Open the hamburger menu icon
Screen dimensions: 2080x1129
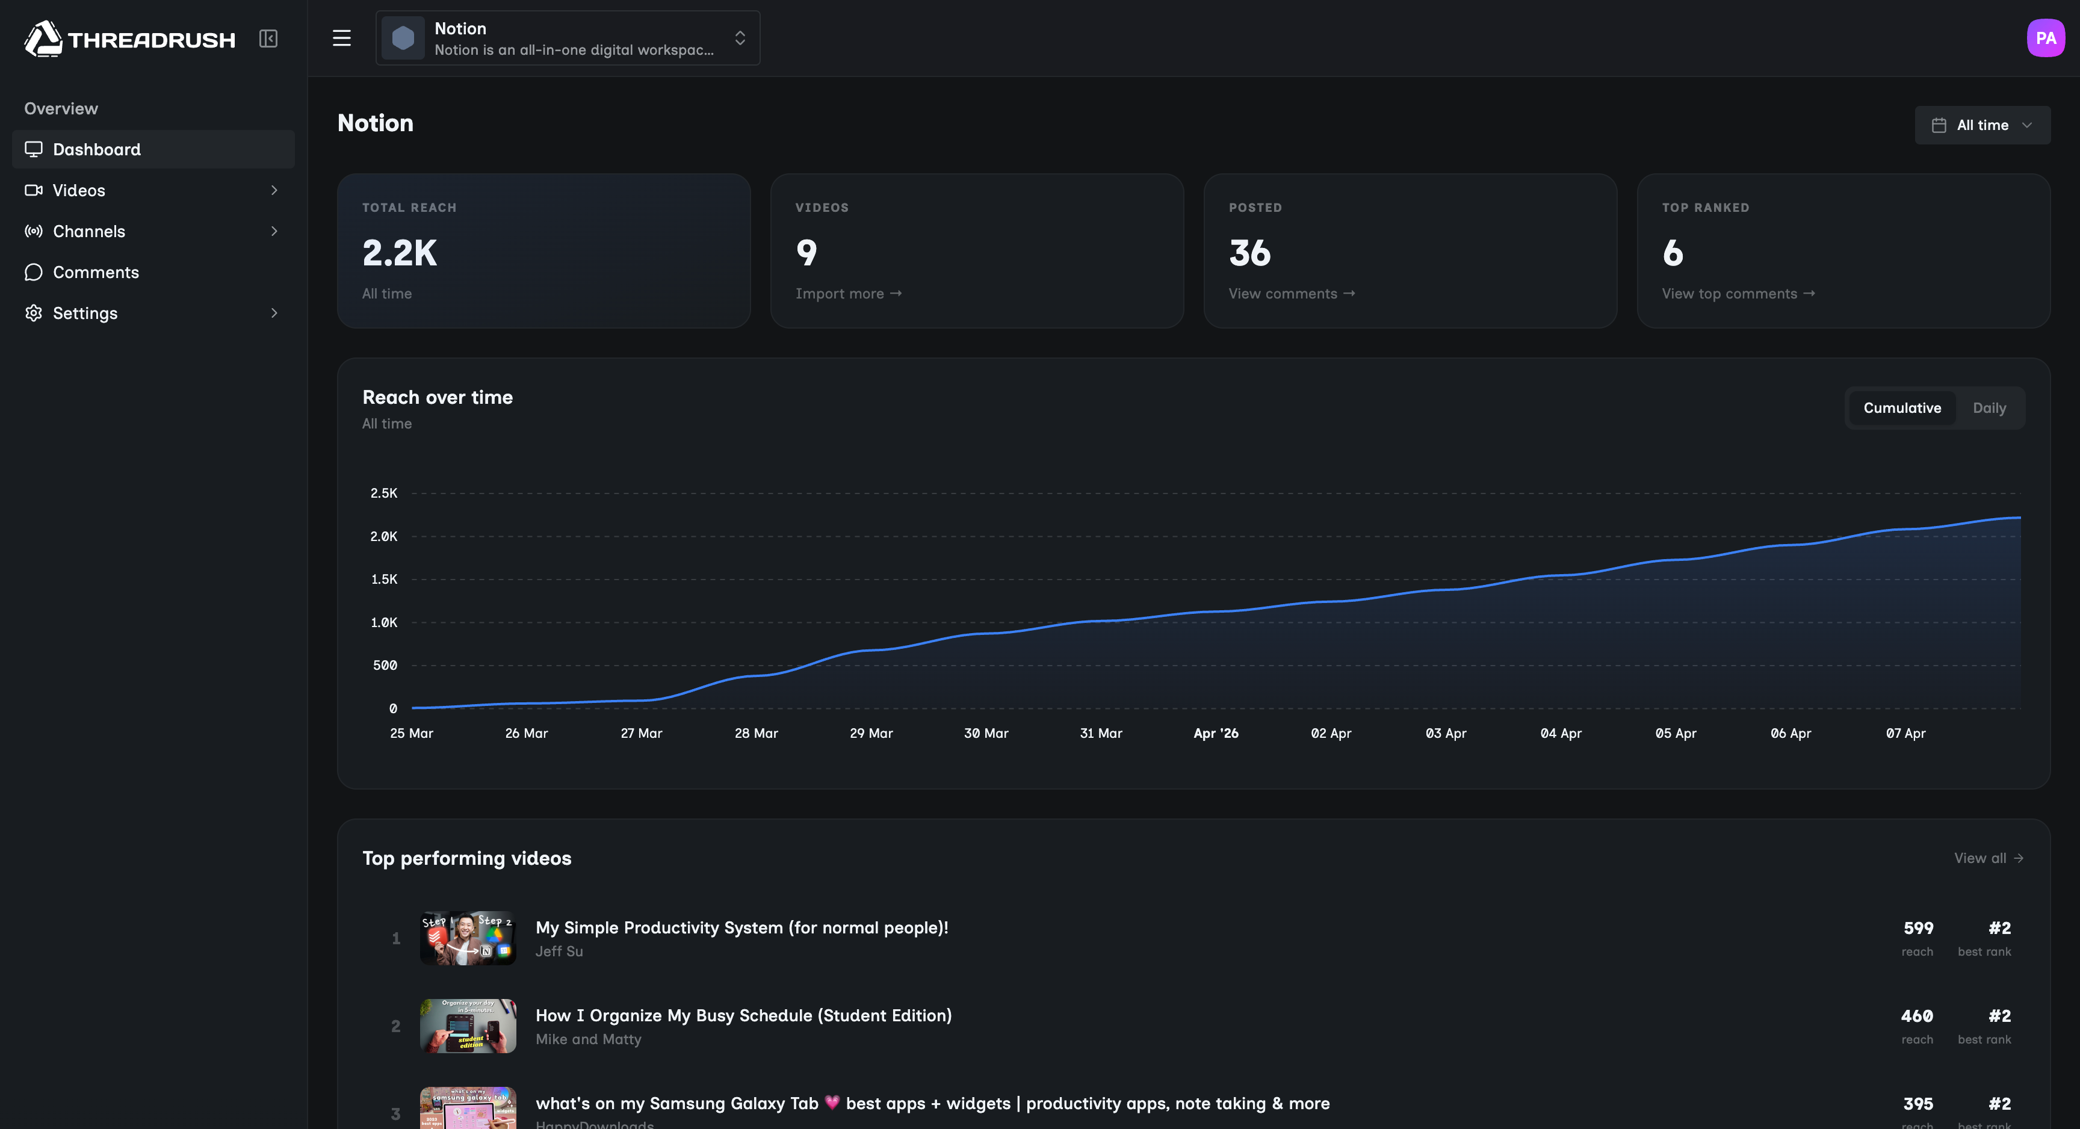pos(342,38)
